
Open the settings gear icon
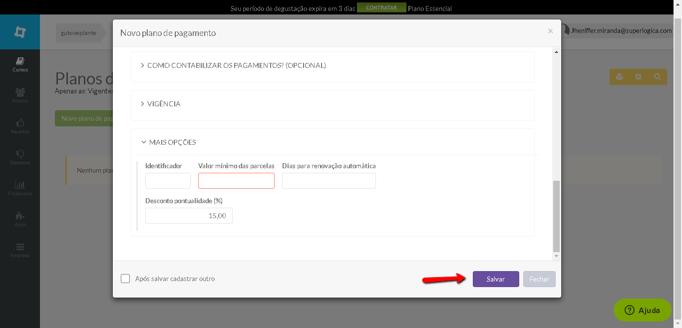tap(638, 77)
